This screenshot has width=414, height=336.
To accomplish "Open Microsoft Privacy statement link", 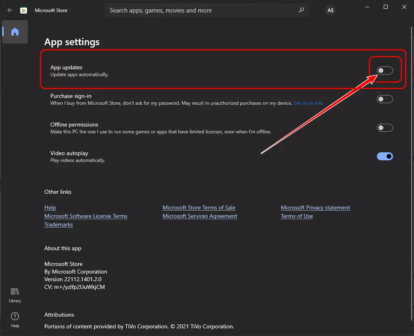I will (x=315, y=207).
